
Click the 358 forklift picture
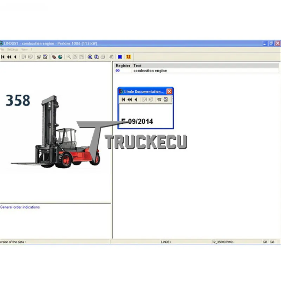pyautogui.click(x=55, y=132)
